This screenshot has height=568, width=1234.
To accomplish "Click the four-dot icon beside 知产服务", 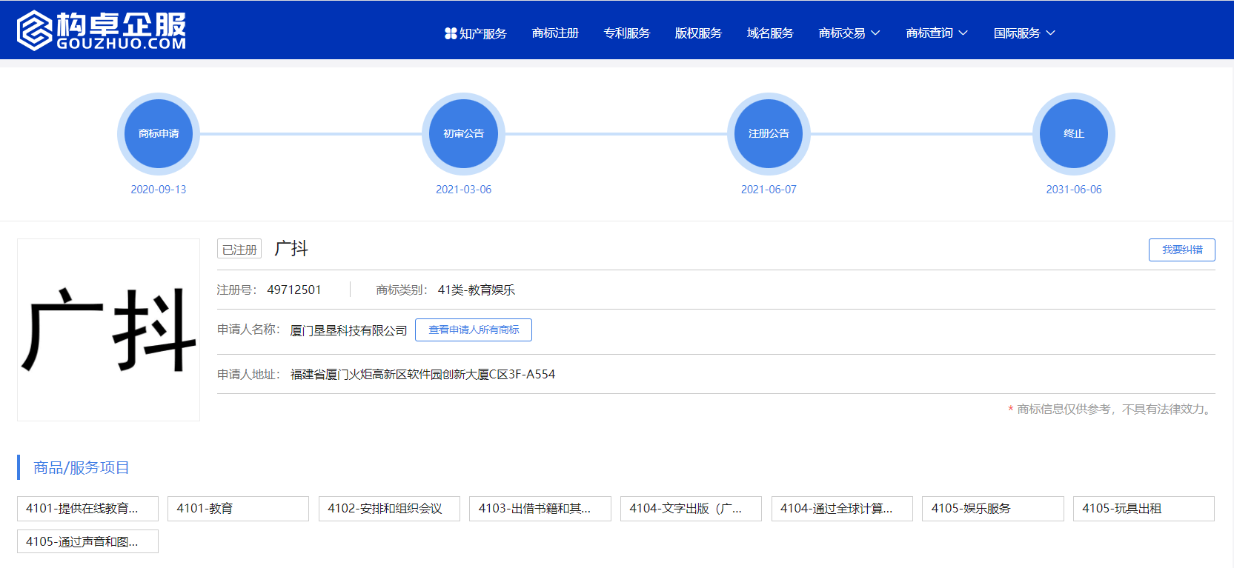I will (451, 33).
